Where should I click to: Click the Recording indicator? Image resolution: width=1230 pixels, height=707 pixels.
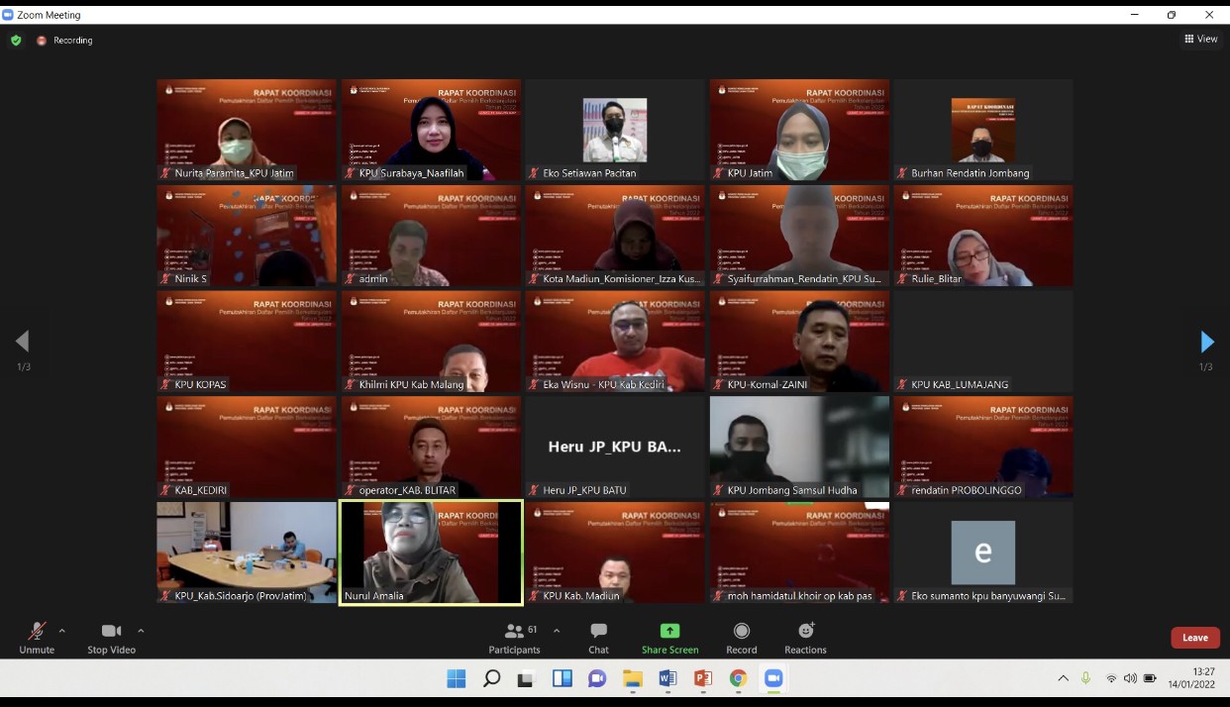point(65,41)
